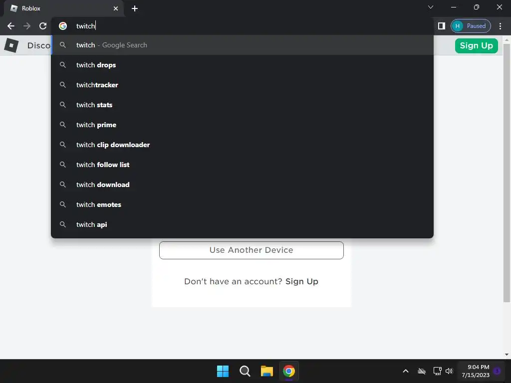Select the 'twitch - Google Search' suggestion
The width and height of the screenshot is (511, 383).
coord(242,45)
